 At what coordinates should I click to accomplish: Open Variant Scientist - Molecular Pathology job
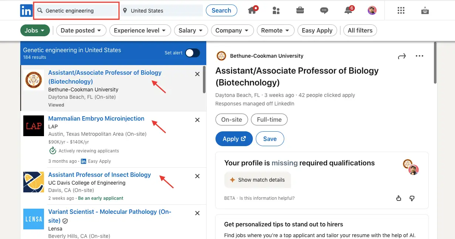point(110,216)
